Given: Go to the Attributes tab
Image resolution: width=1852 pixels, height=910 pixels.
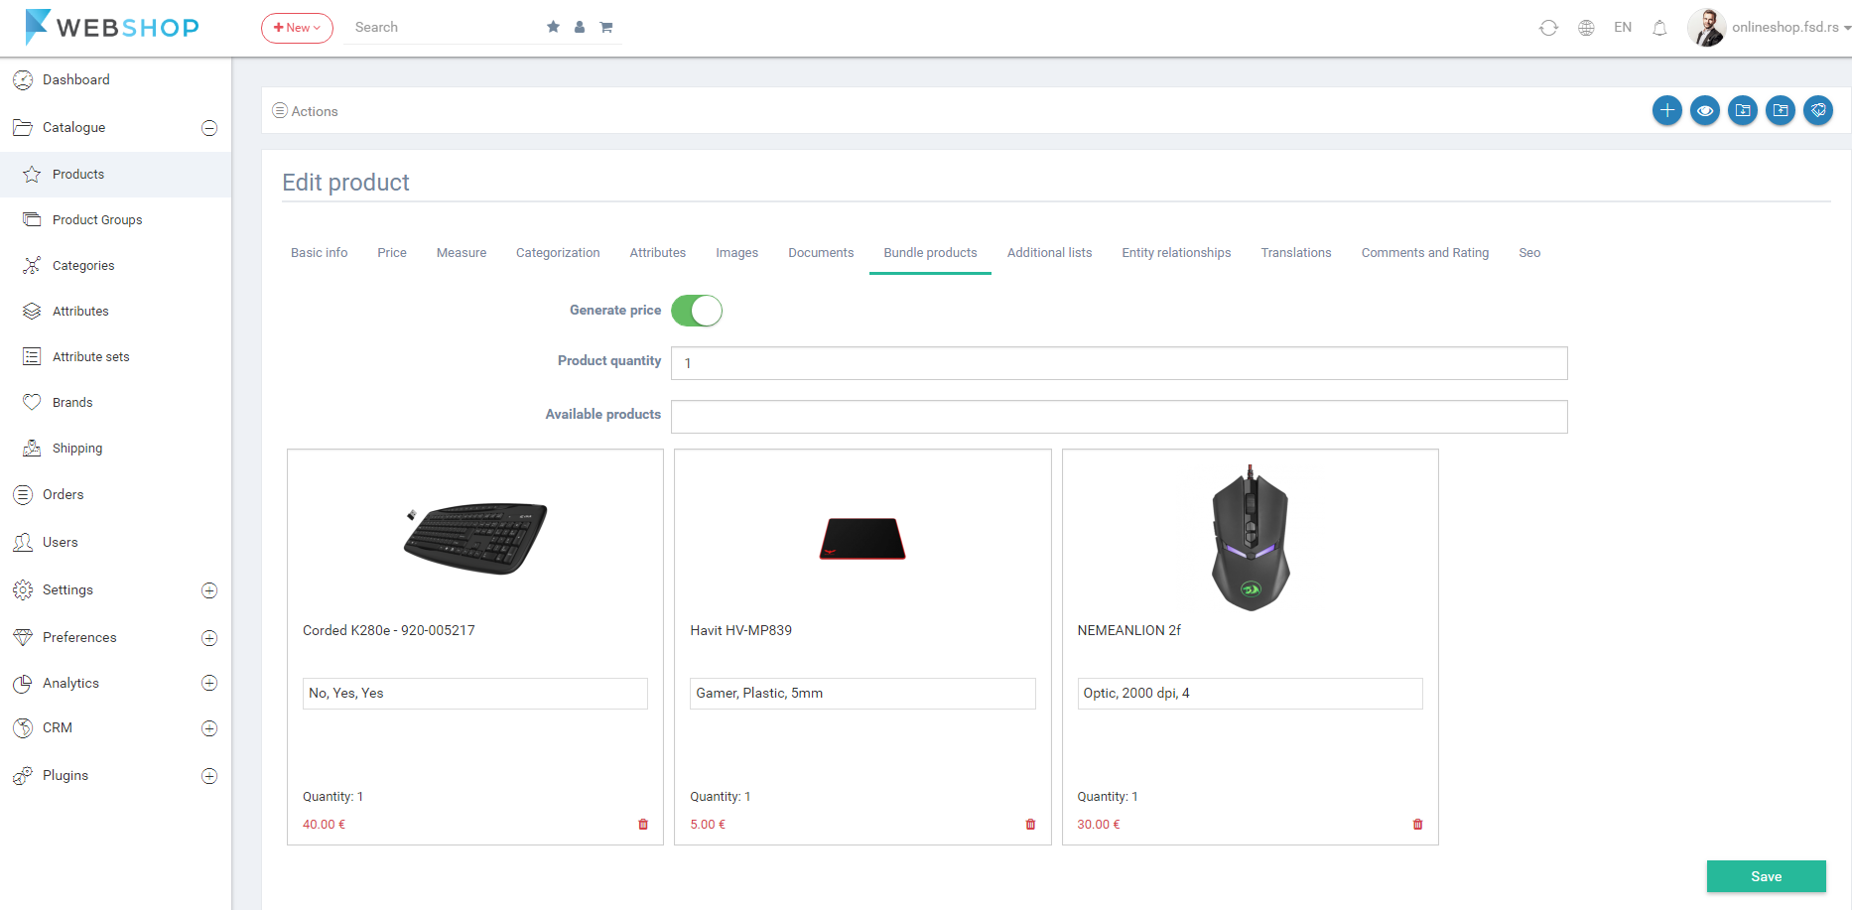Looking at the screenshot, I should click(658, 253).
